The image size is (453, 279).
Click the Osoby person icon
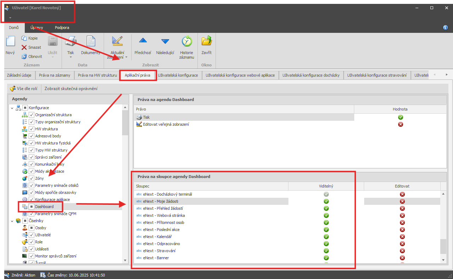25,228
